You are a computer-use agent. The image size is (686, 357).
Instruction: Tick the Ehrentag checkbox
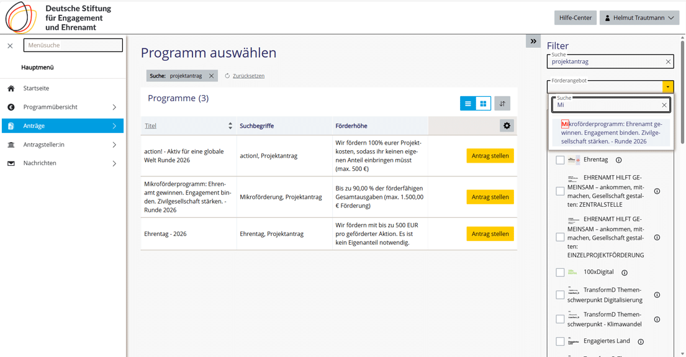tap(560, 160)
